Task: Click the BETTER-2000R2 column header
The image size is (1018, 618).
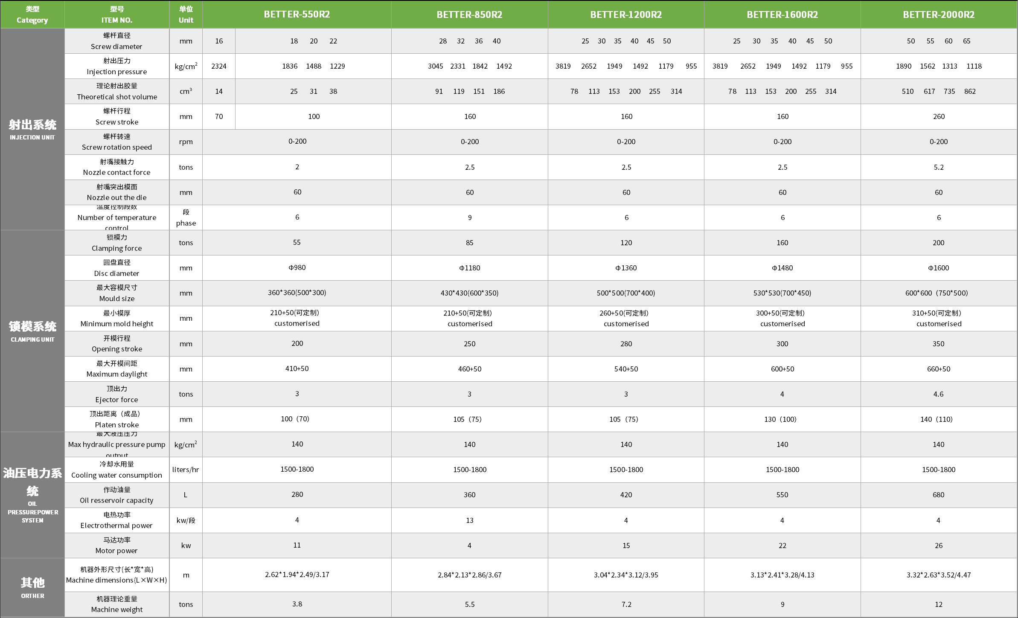Action: click(x=939, y=15)
